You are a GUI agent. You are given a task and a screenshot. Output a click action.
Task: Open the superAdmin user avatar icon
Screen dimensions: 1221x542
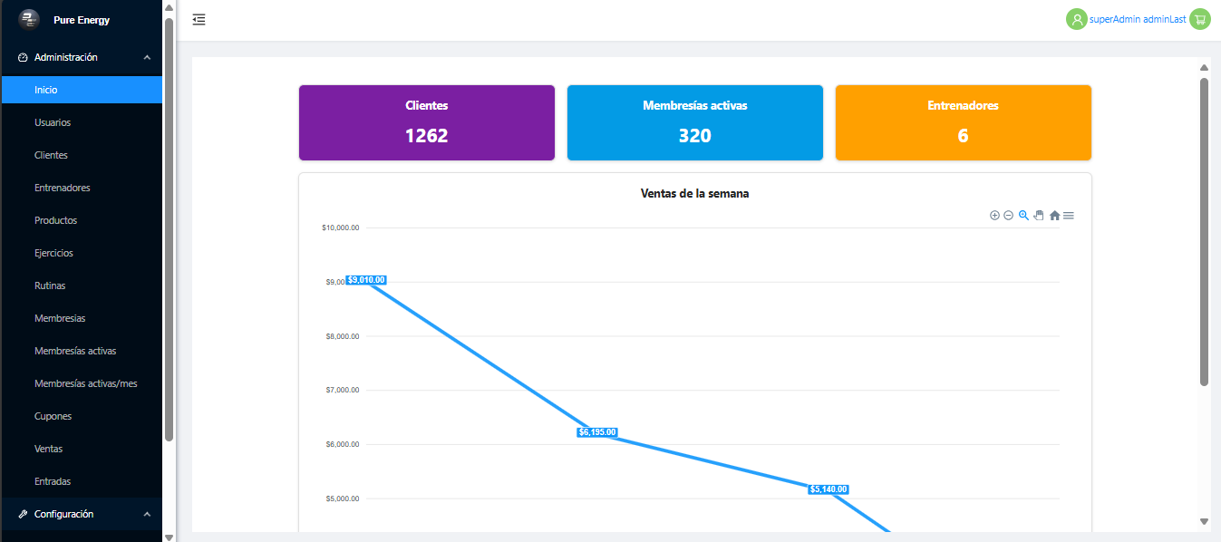(1076, 19)
